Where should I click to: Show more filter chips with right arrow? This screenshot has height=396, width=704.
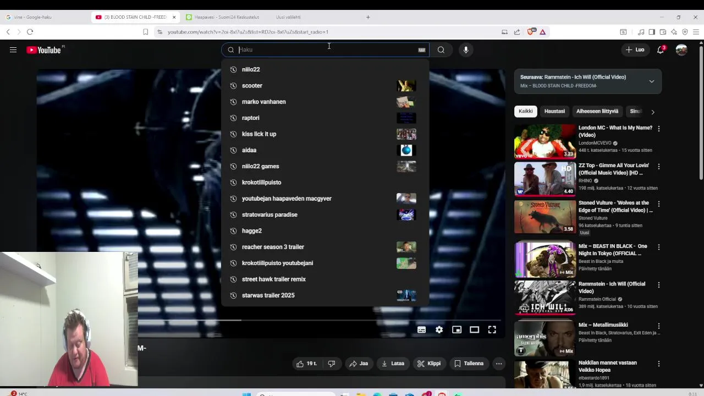coord(653,112)
